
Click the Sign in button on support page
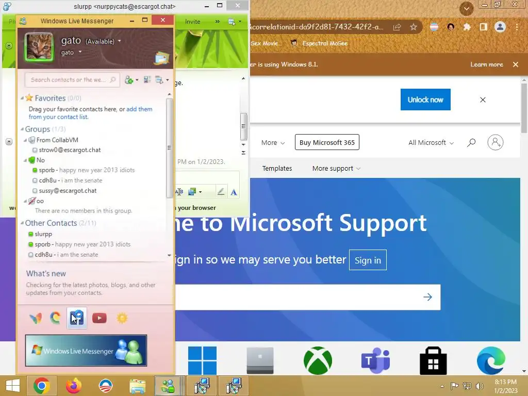click(x=368, y=260)
